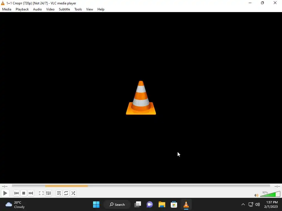Open the Video menu
This screenshot has height=211, width=282.
[50, 9]
